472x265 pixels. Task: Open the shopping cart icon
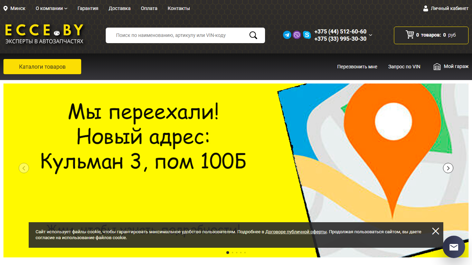pyautogui.click(x=410, y=35)
